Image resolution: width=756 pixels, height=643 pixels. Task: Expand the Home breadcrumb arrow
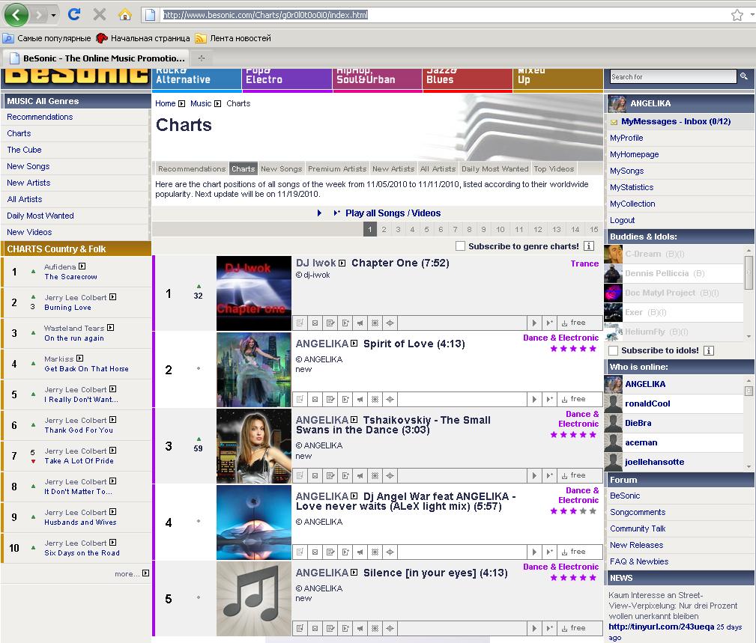(x=181, y=103)
